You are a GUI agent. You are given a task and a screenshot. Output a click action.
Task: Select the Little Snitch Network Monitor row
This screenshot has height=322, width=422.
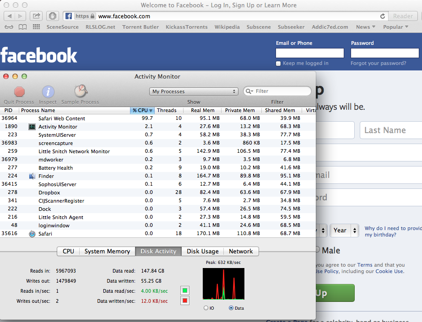(x=158, y=151)
